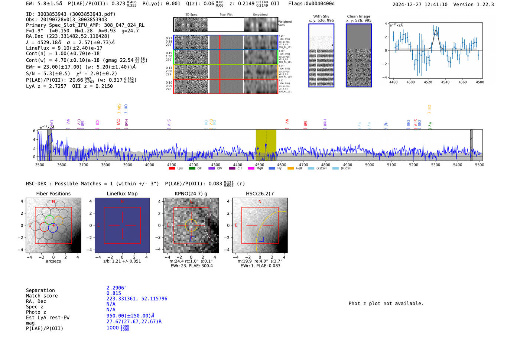Screen dimensions: 520x354
Task: Click the blue Hγ legend swatch
Action: pos(272,168)
